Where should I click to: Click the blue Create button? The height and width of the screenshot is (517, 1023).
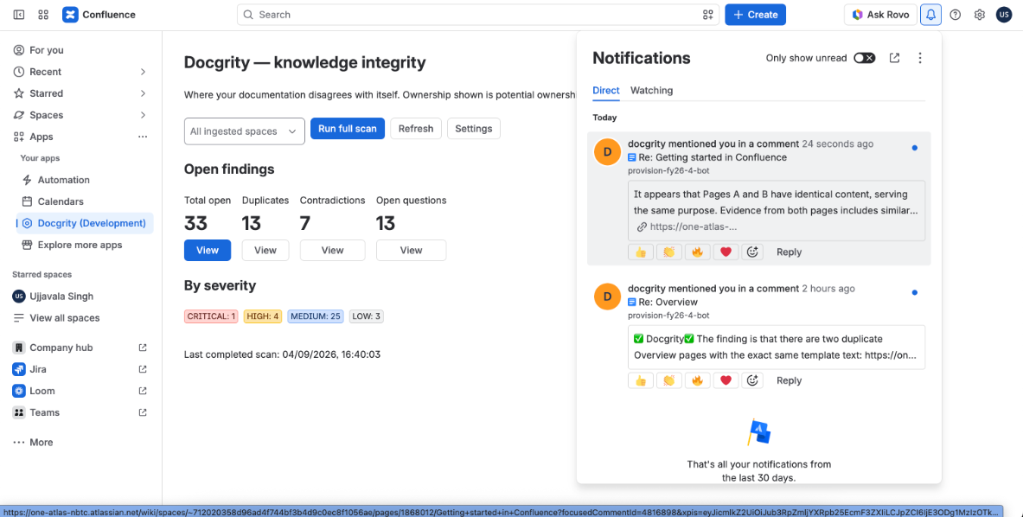[756, 15]
